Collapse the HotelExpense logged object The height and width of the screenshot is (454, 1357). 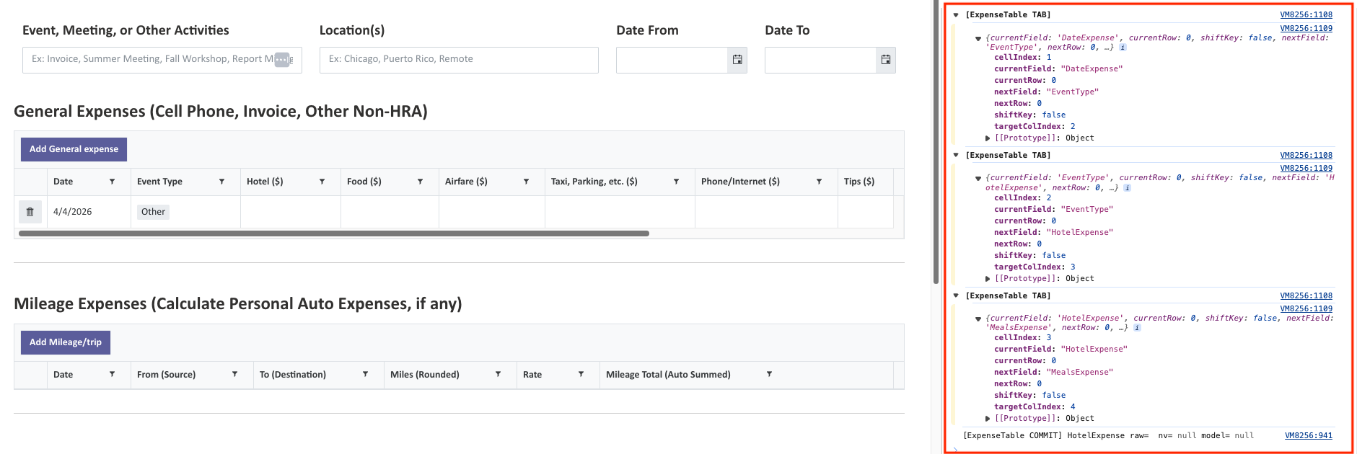point(978,319)
